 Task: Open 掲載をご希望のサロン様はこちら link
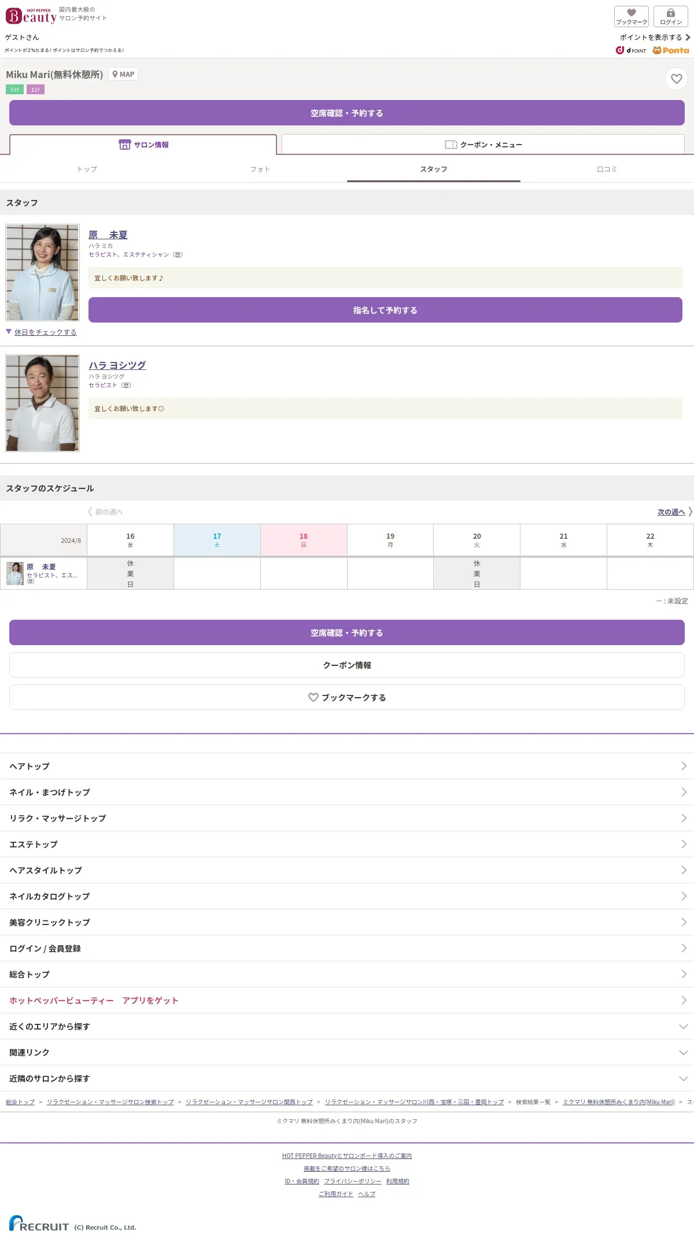click(x=347, y=1168)
